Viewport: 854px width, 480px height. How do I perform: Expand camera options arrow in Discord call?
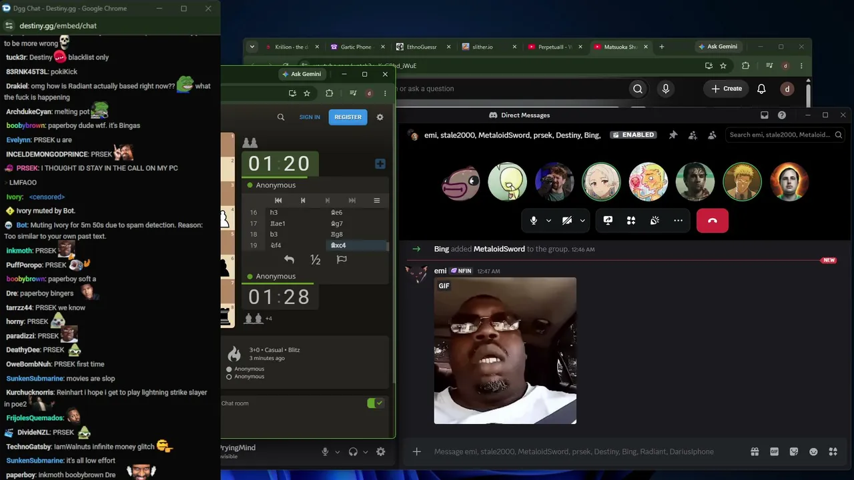582,221
